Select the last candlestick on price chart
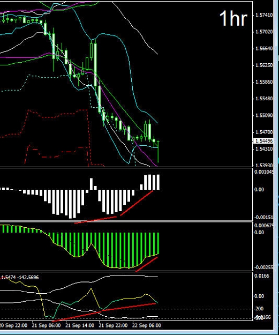The width and height of the screenshot is (279, 335). click(158, 151)
